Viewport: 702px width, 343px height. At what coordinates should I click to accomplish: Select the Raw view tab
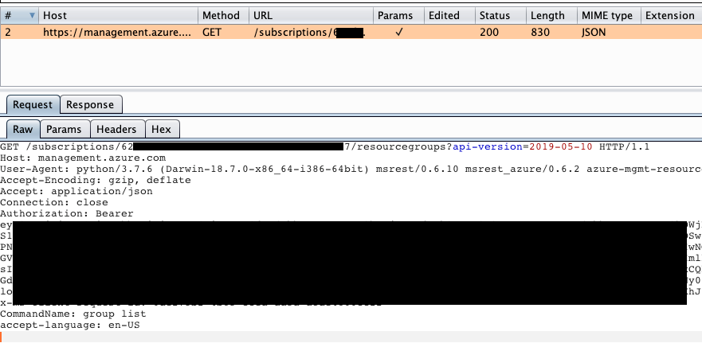point(23,129)
